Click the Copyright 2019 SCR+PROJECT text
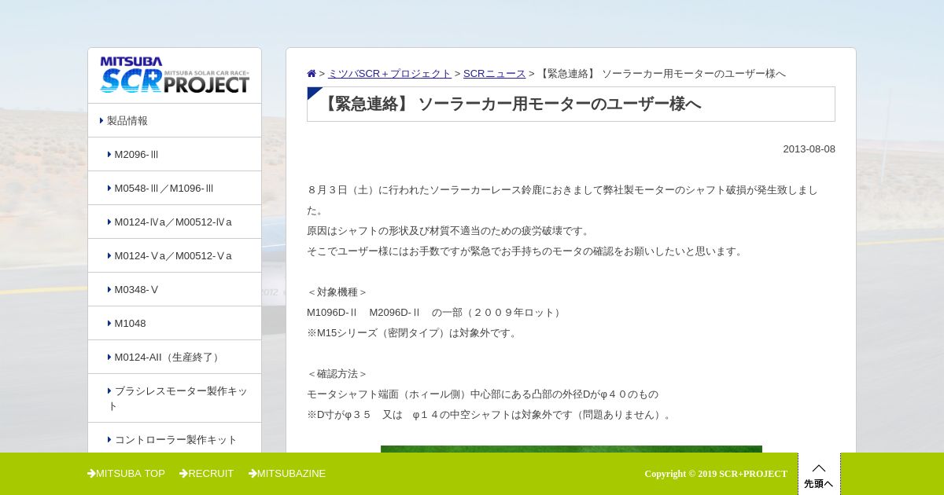This screenshot has width=944, height=495. click(x=716, y=474)
